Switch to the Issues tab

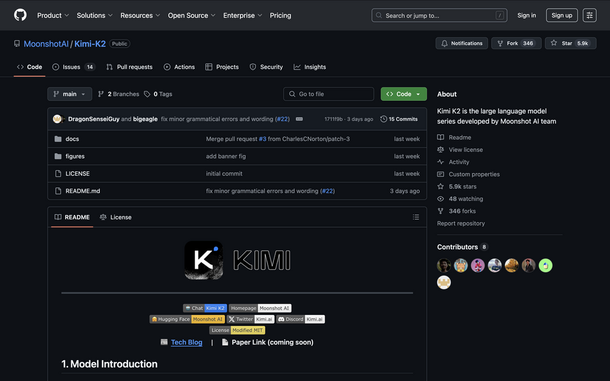pos(73,67)
